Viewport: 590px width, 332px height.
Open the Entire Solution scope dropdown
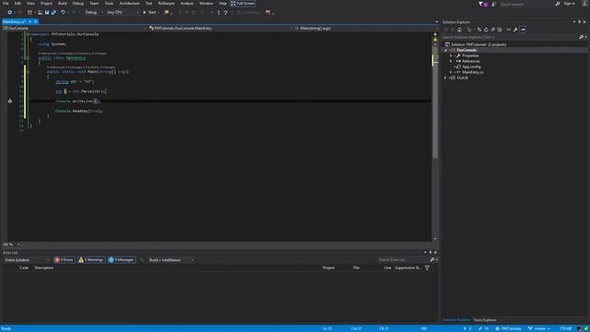(x=27, y=260)
